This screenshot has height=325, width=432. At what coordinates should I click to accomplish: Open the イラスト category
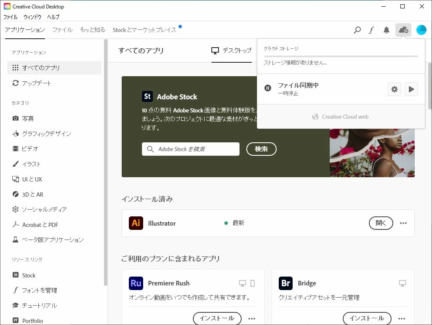click(x=54, y=164)
